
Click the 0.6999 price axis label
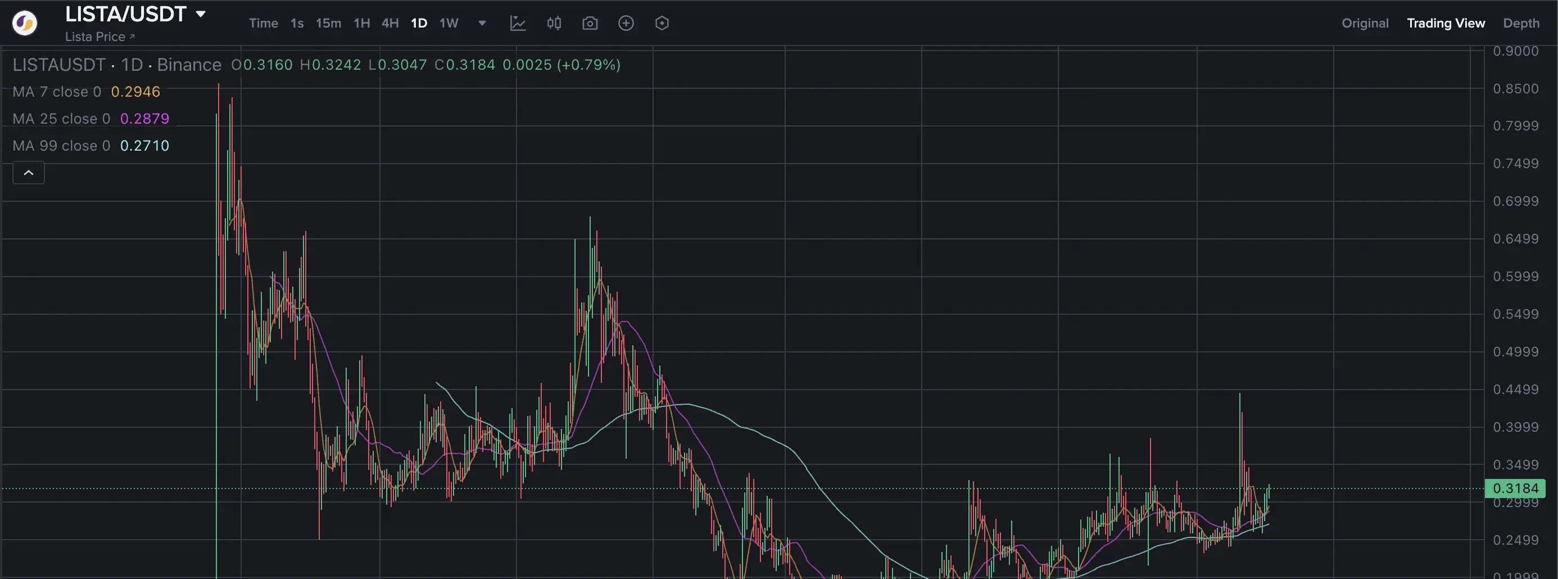click(x=1516, y=201)
